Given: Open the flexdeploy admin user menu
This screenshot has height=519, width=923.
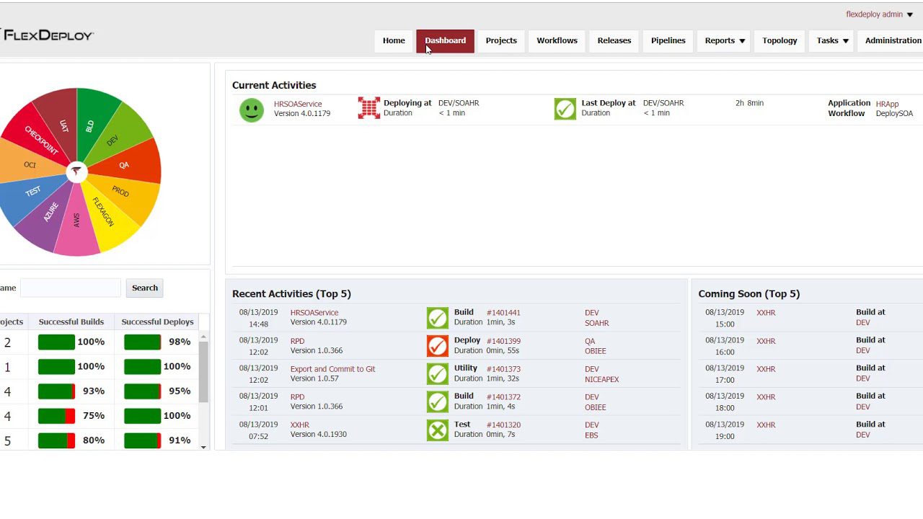Looking at the screenshot, I should (x=879, y=14).
